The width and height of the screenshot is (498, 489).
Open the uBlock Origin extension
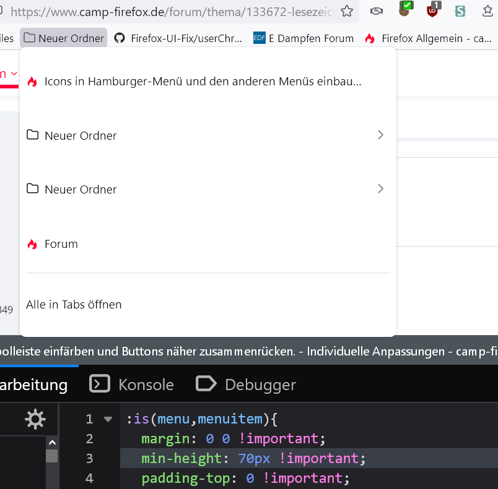coord(432,11)
